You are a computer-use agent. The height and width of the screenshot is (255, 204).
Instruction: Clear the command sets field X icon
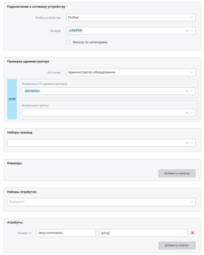point(187,143)
